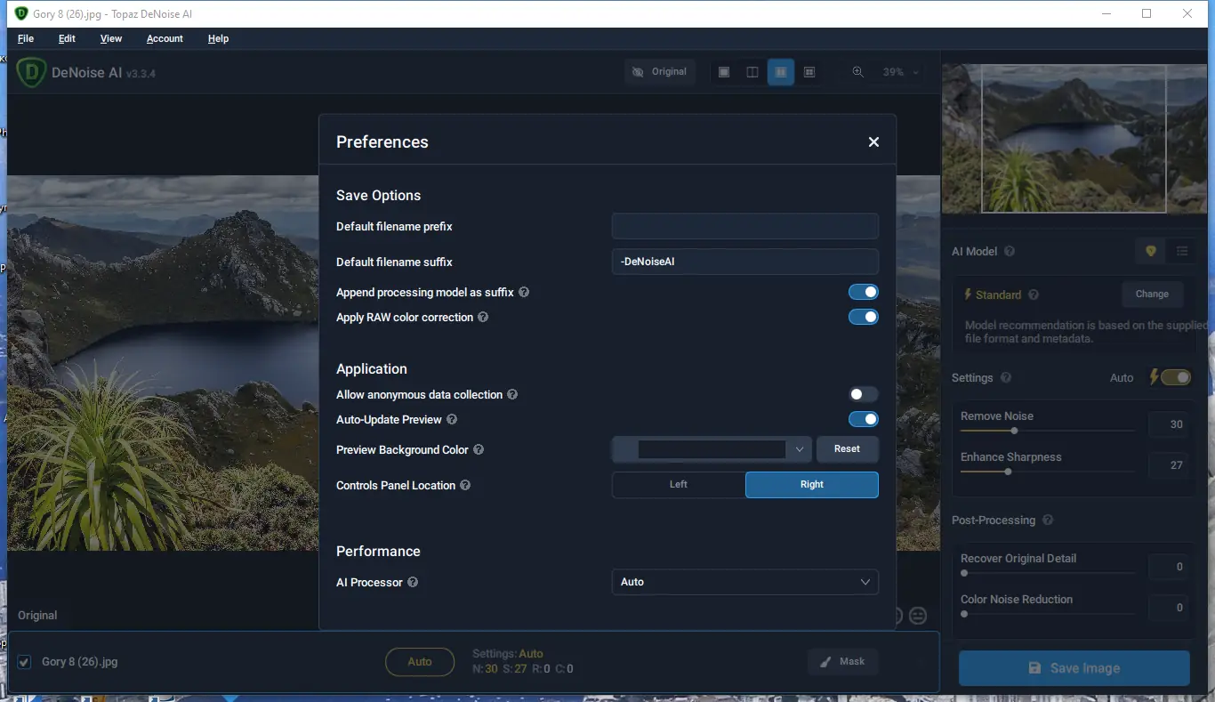Image resolution: width=1215 pixels, height=702 pixels.
Task: Click the Remove Noise slider handle
Action: pos(1014,431)
